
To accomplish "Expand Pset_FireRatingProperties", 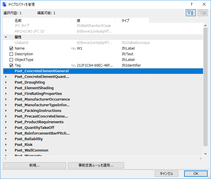I will (6, 94).
